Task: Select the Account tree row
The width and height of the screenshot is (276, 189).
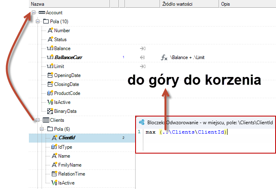Action: tap(54, 13)
